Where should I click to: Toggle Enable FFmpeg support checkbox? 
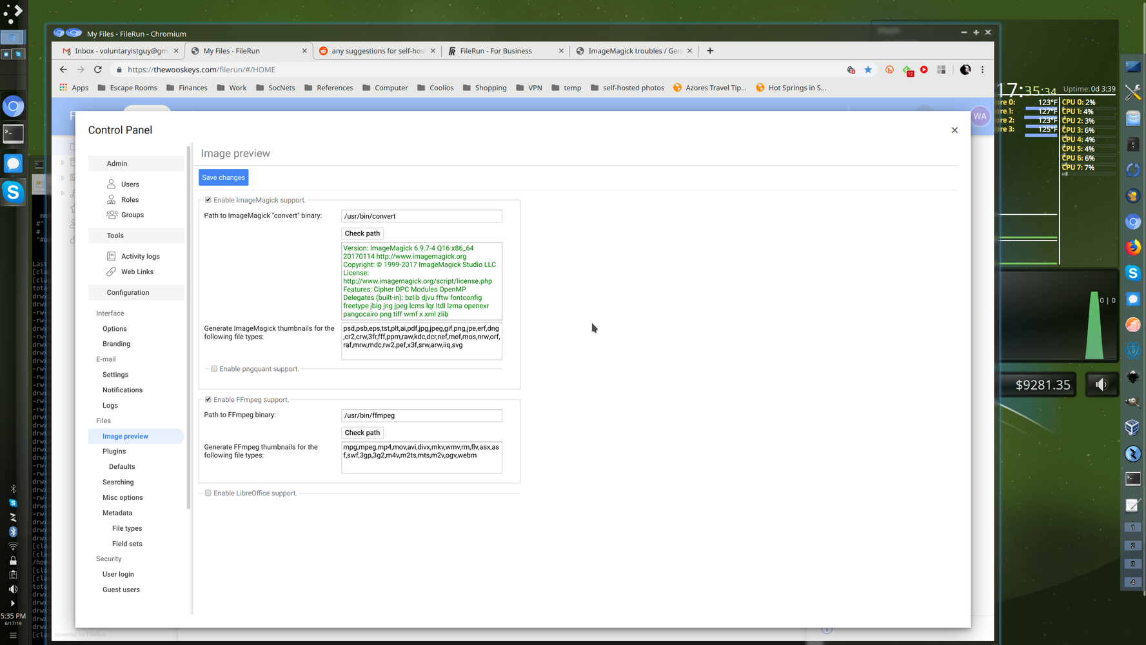(x=208, y=399)
